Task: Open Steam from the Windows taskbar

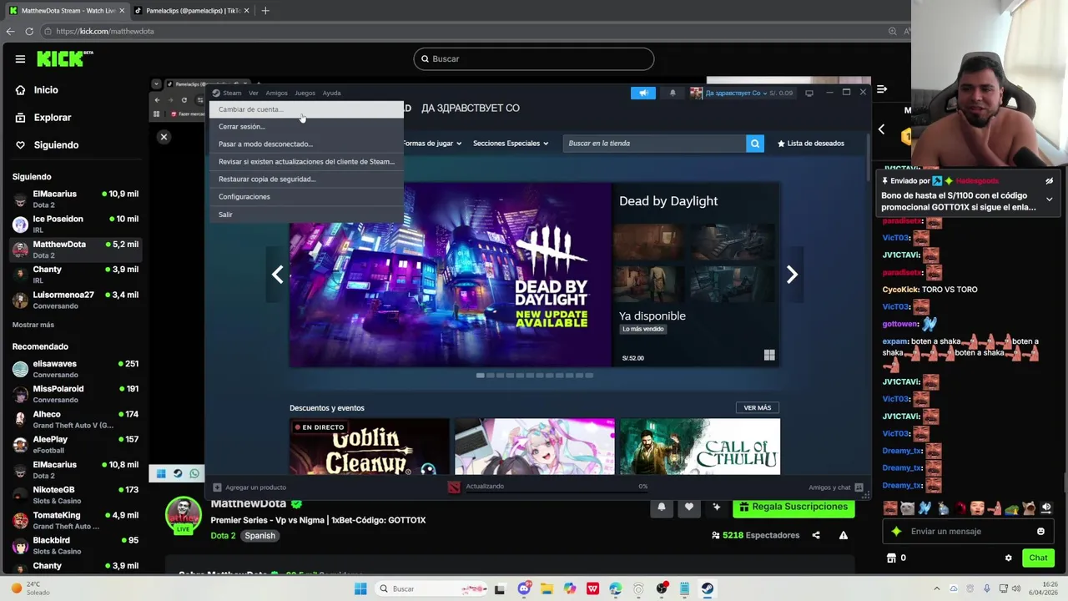Action: [x=707, y=588]
